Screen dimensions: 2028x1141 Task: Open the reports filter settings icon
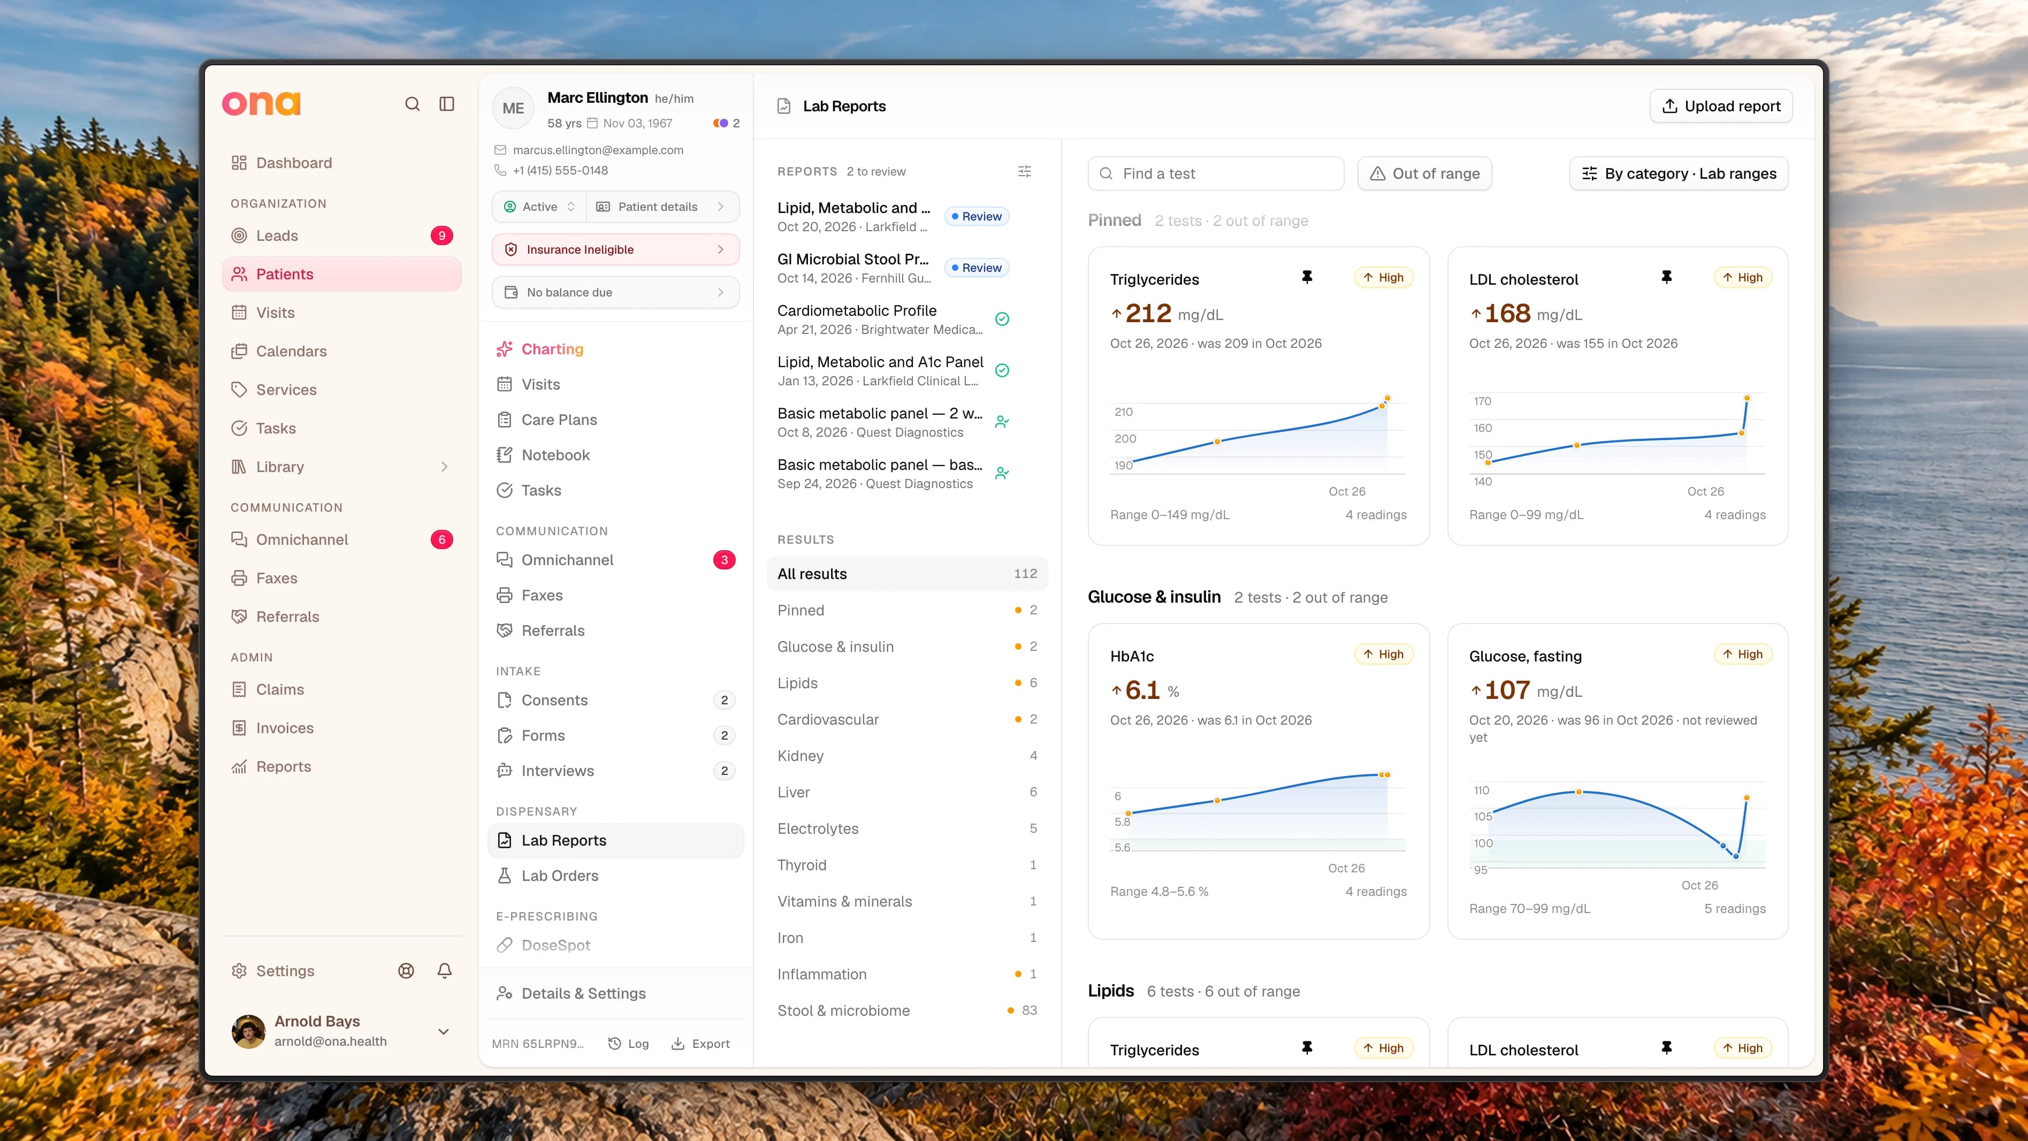tap(1024, 171)
